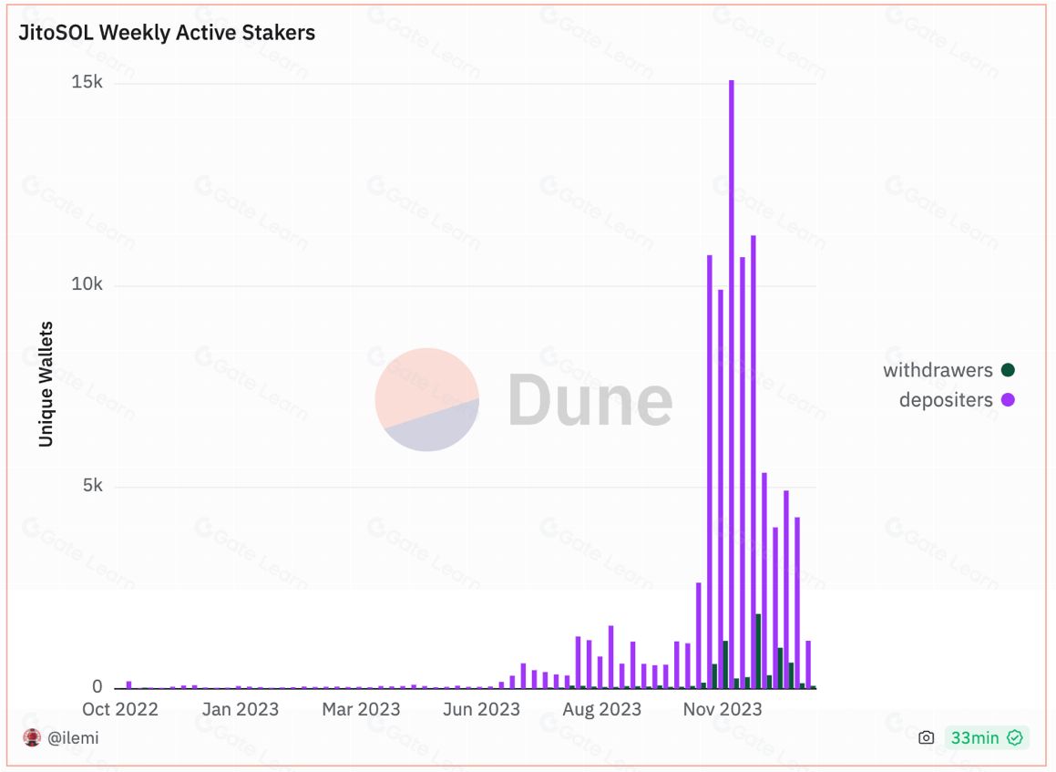Toggle the withdrawers series legend label

click(x=938, y=370)
